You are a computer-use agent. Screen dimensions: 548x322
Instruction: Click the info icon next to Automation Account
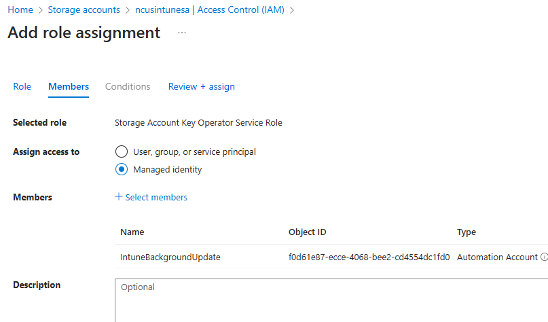pyautogui.click(x=544, y=257)
